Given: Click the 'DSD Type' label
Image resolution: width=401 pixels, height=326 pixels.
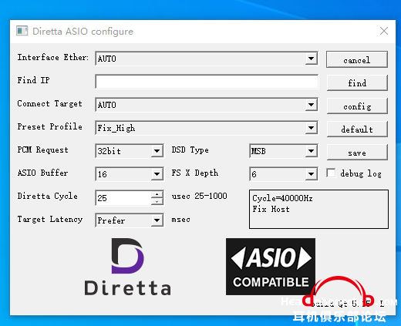Looking at the screenshot, I should pyautogui.click(x=190, y=150).
